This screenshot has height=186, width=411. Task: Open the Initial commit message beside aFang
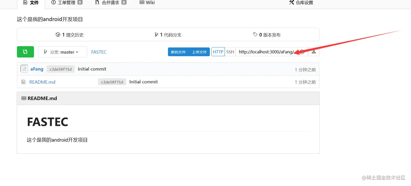tap(92, 69)
